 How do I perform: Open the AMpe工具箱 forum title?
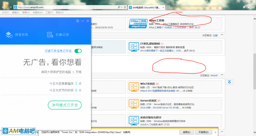156,20
